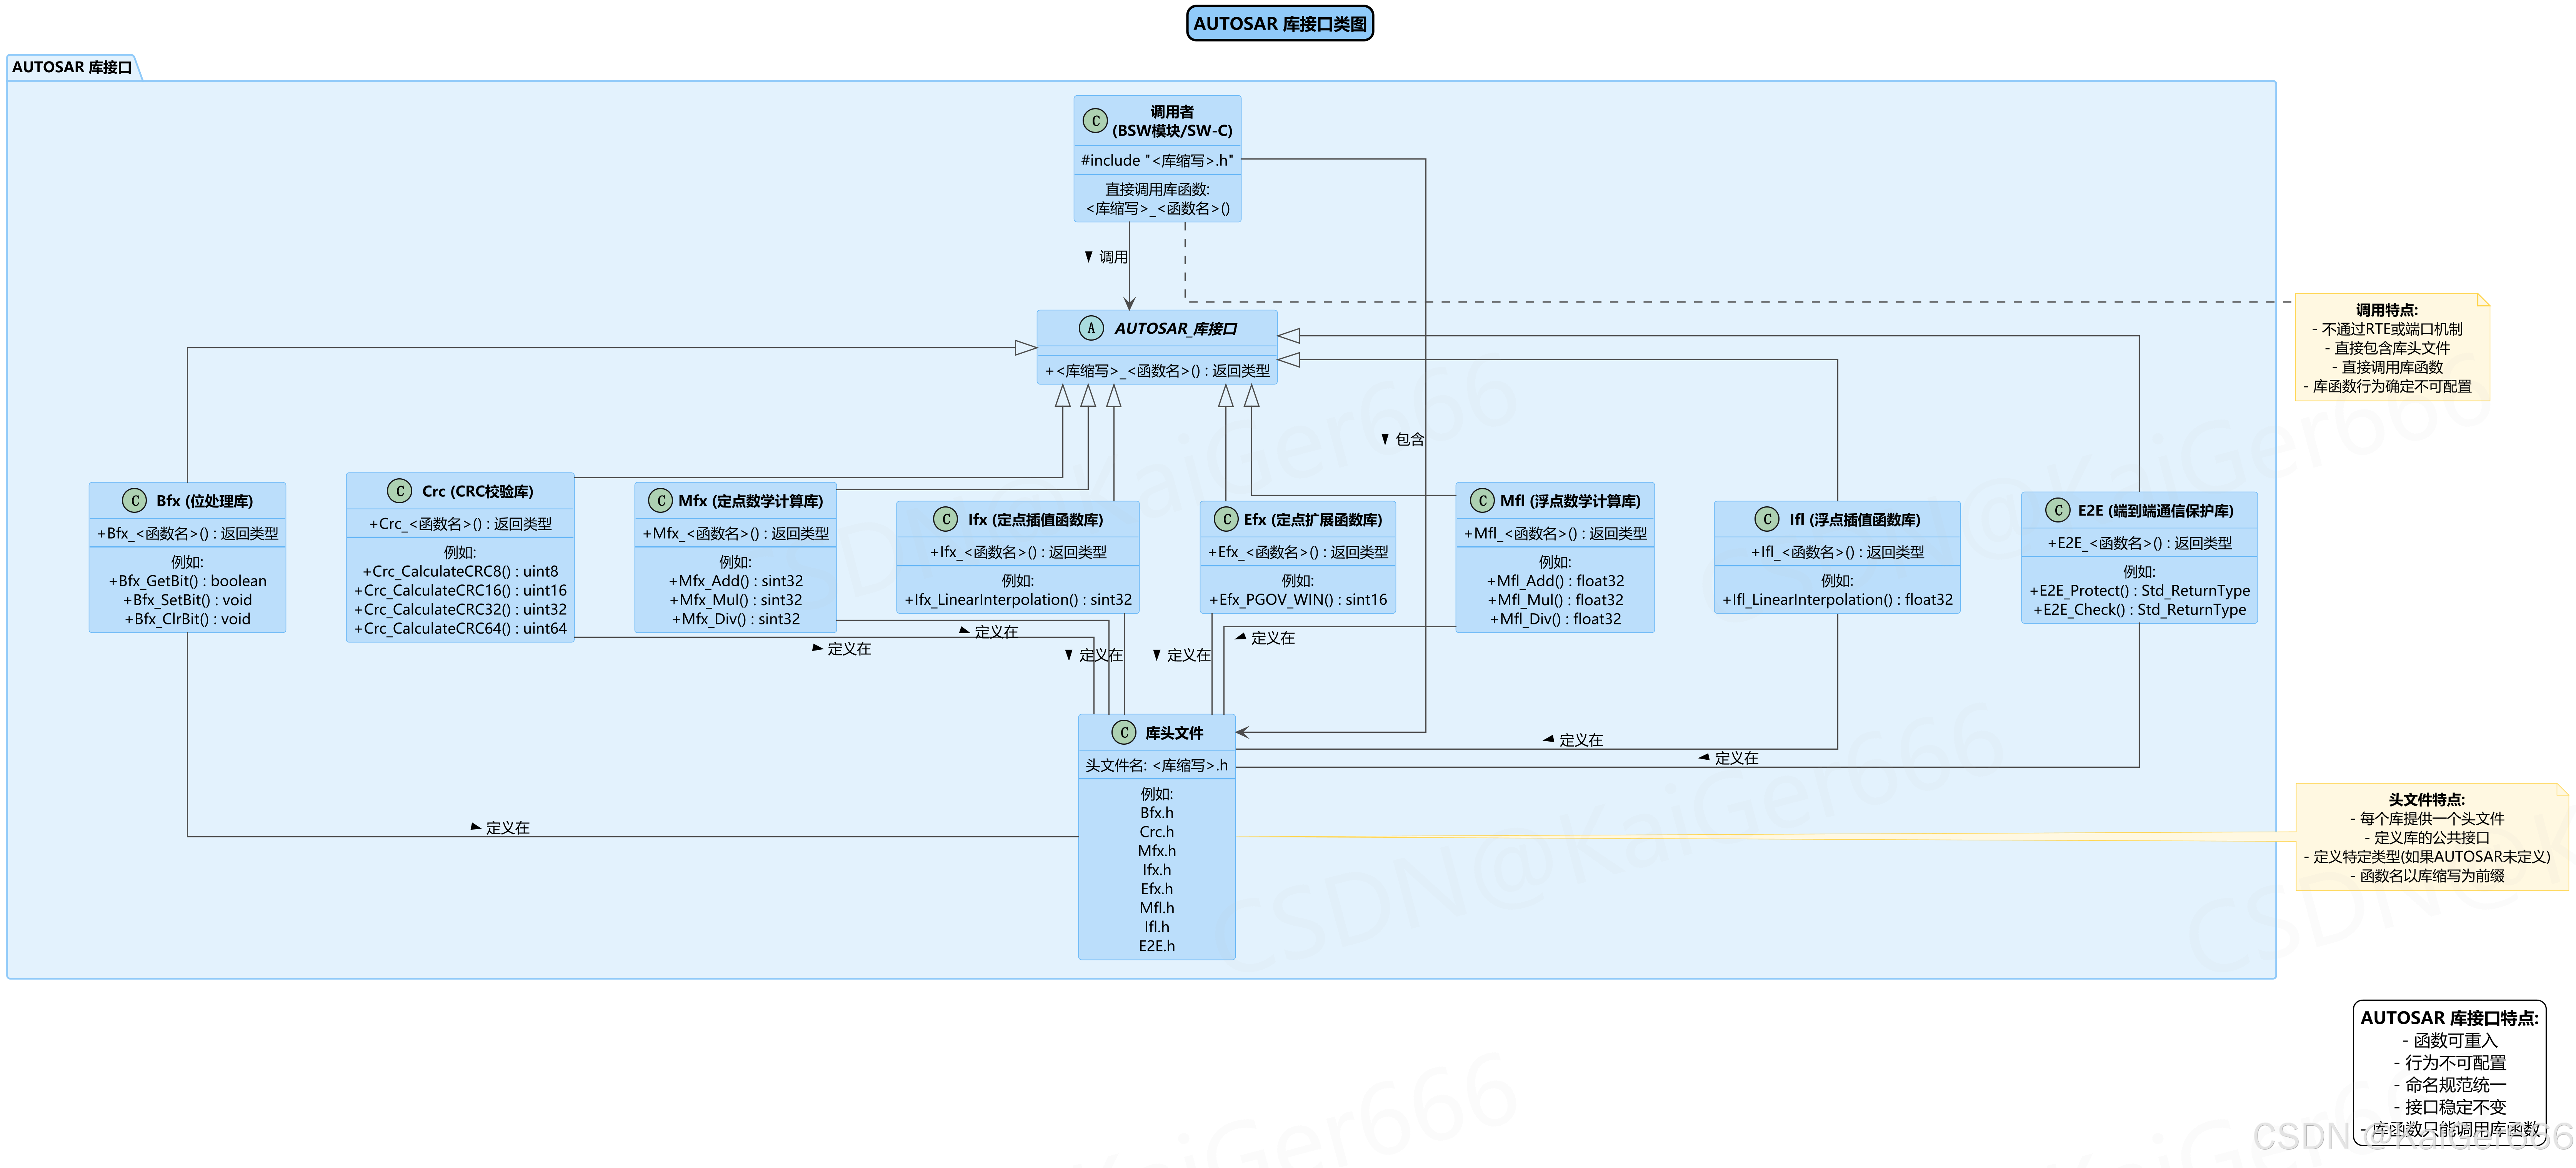Select 头文件名: <库缩写>.h attribute

(x=1157, y=765)
